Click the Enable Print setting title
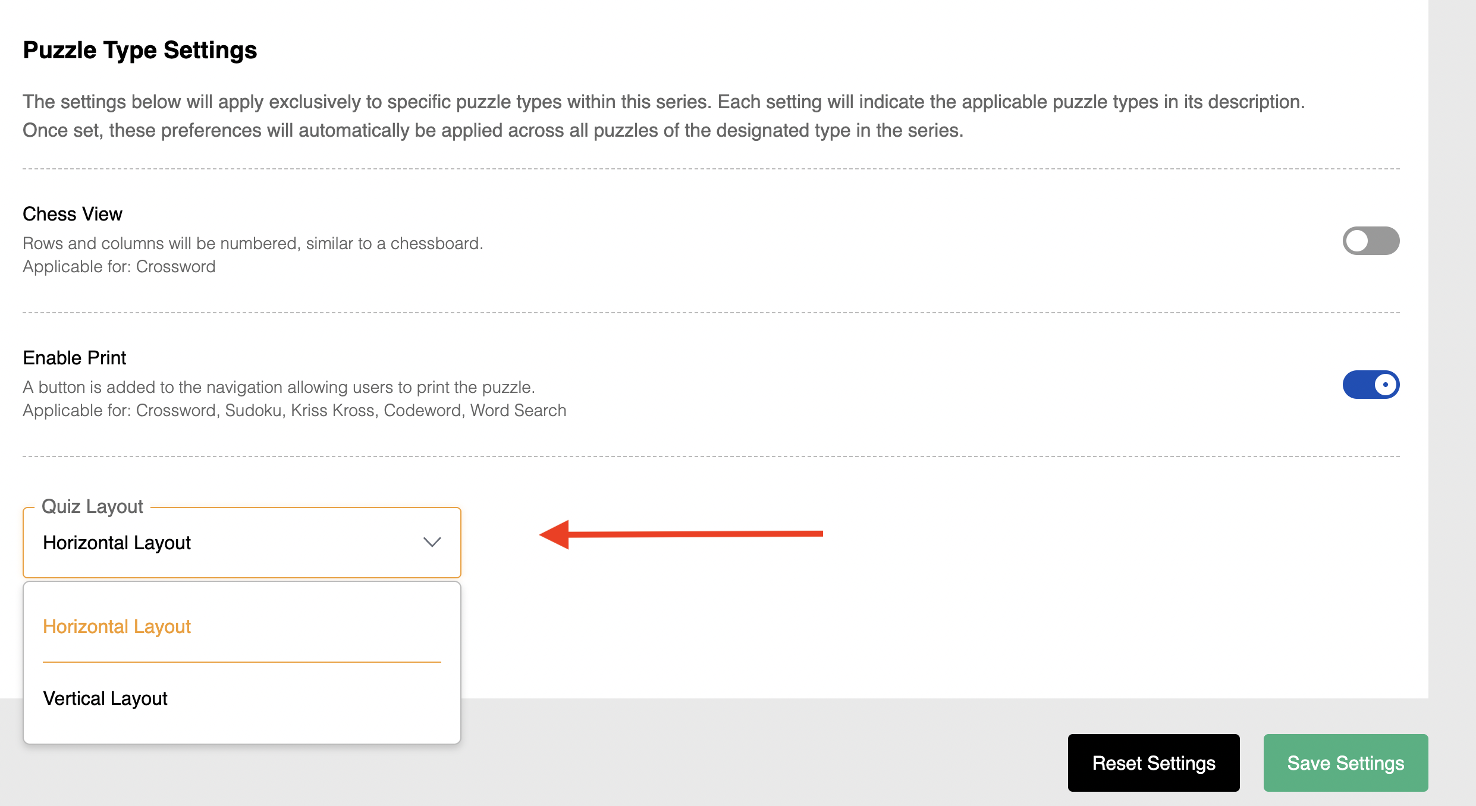Image resolution: width=1476 pixels, height=806 pixels. [74, 358]
